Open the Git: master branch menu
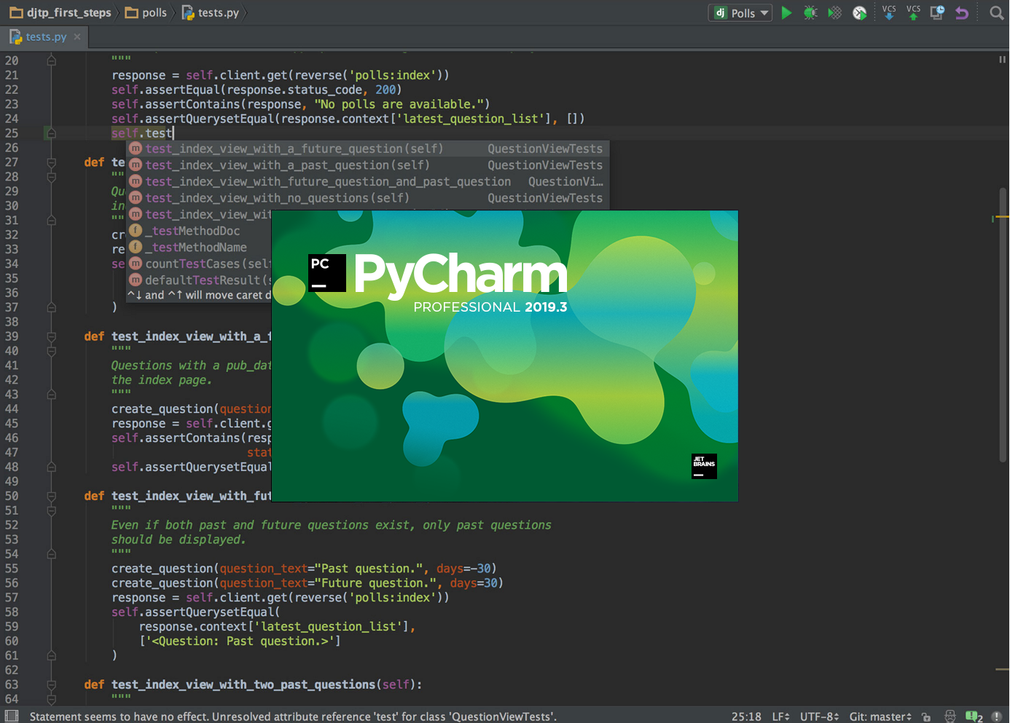1010x723 pixels. coord(880,716)
